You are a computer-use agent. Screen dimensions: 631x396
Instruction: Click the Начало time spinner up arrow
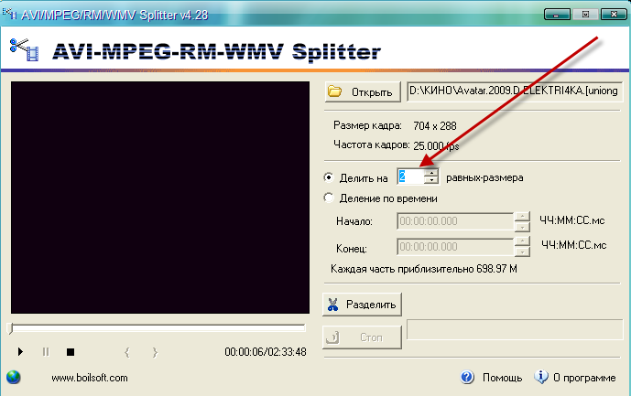[522, 217]
